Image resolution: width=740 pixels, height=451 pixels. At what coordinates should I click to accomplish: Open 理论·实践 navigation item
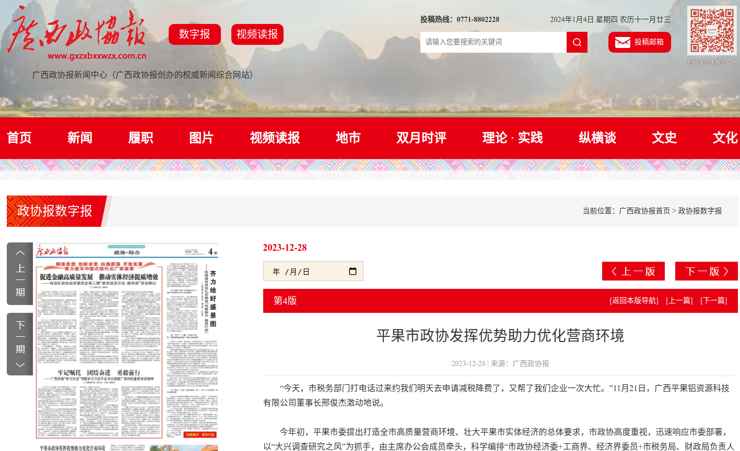click(x=512, y=138)
